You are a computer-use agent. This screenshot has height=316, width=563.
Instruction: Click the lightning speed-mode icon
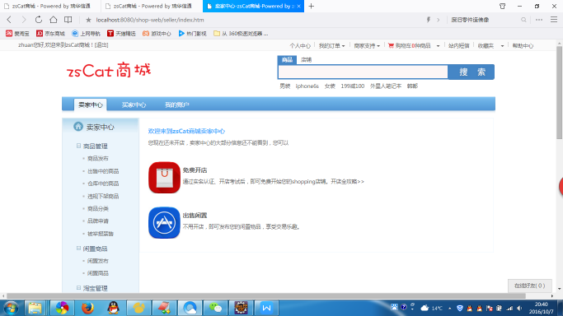tap(429, 20)
